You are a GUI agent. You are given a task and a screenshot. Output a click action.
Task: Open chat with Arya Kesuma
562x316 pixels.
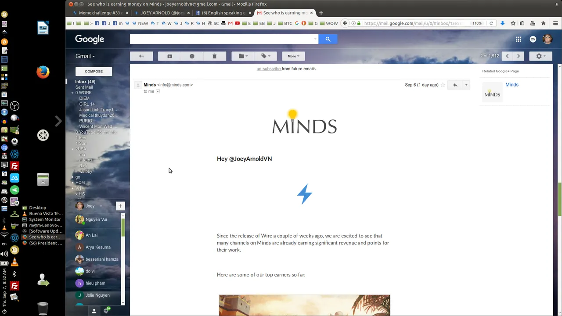click(x=98, y=247)
